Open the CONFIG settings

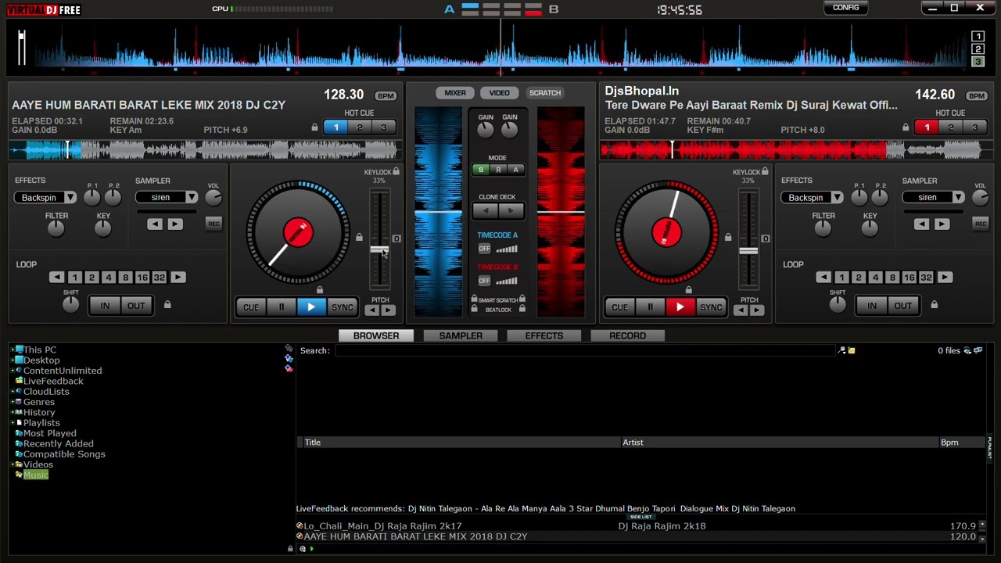click(845, 8)
